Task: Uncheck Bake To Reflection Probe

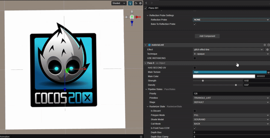Action: [195, 24]
